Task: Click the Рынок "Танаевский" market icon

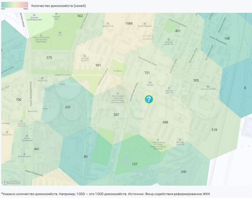Action: click(x=27, y=136)
